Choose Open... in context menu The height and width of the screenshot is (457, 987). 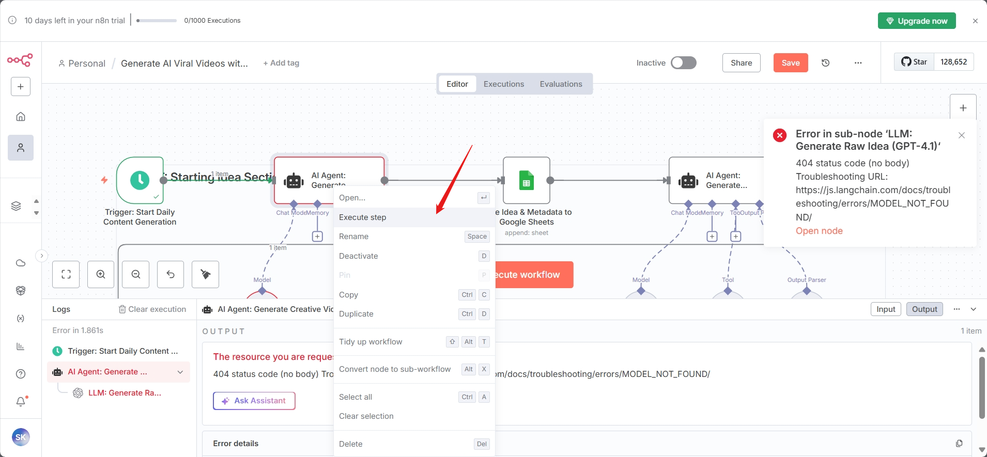[414, 198]
